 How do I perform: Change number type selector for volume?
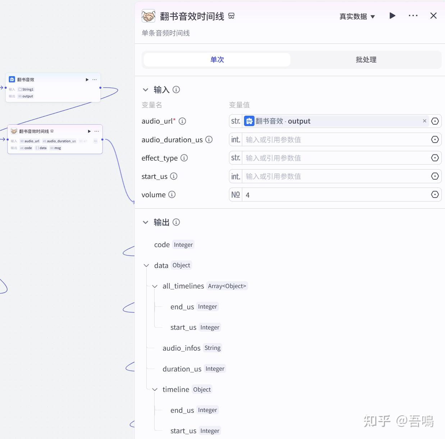coord(235,194)
